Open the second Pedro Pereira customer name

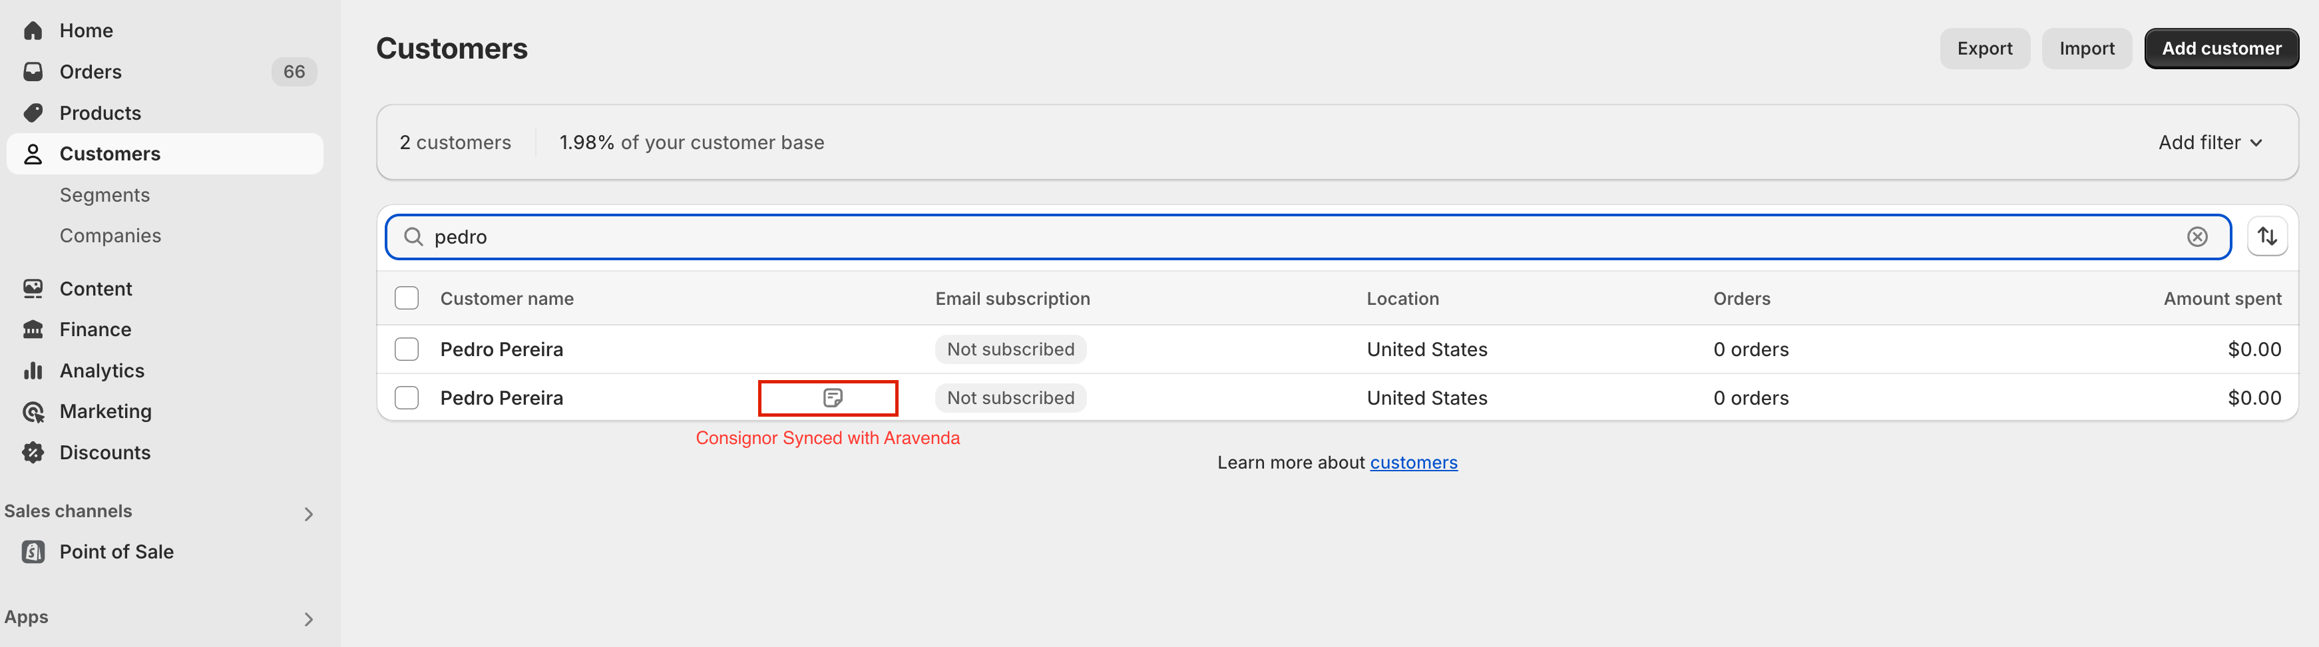tap(501, 398)
